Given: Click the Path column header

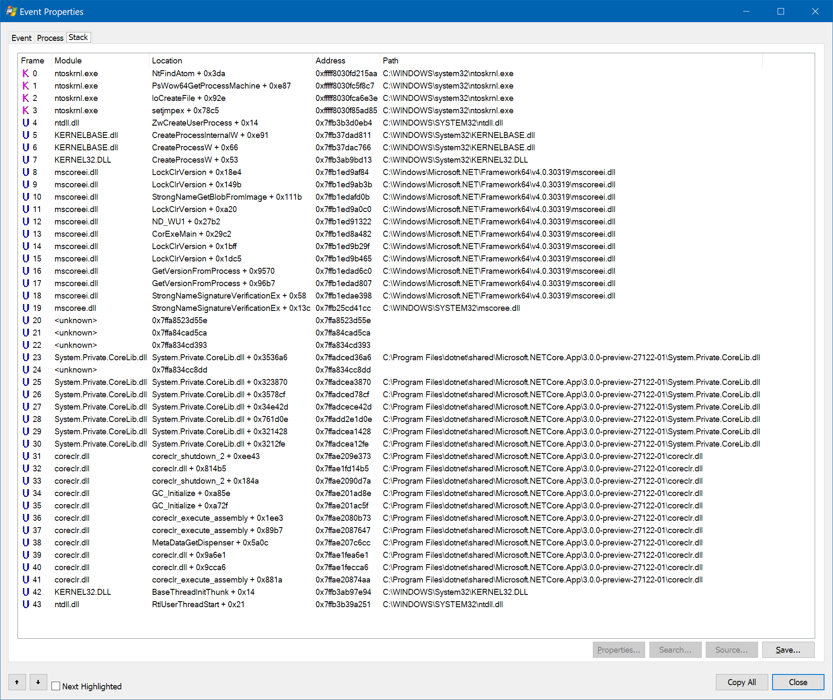Looking at the screenshot, I should (390, 60).
